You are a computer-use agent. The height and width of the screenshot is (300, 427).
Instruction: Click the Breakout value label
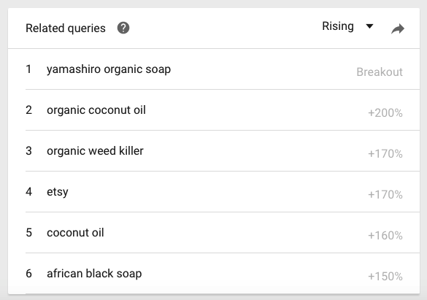click(380, 72)
